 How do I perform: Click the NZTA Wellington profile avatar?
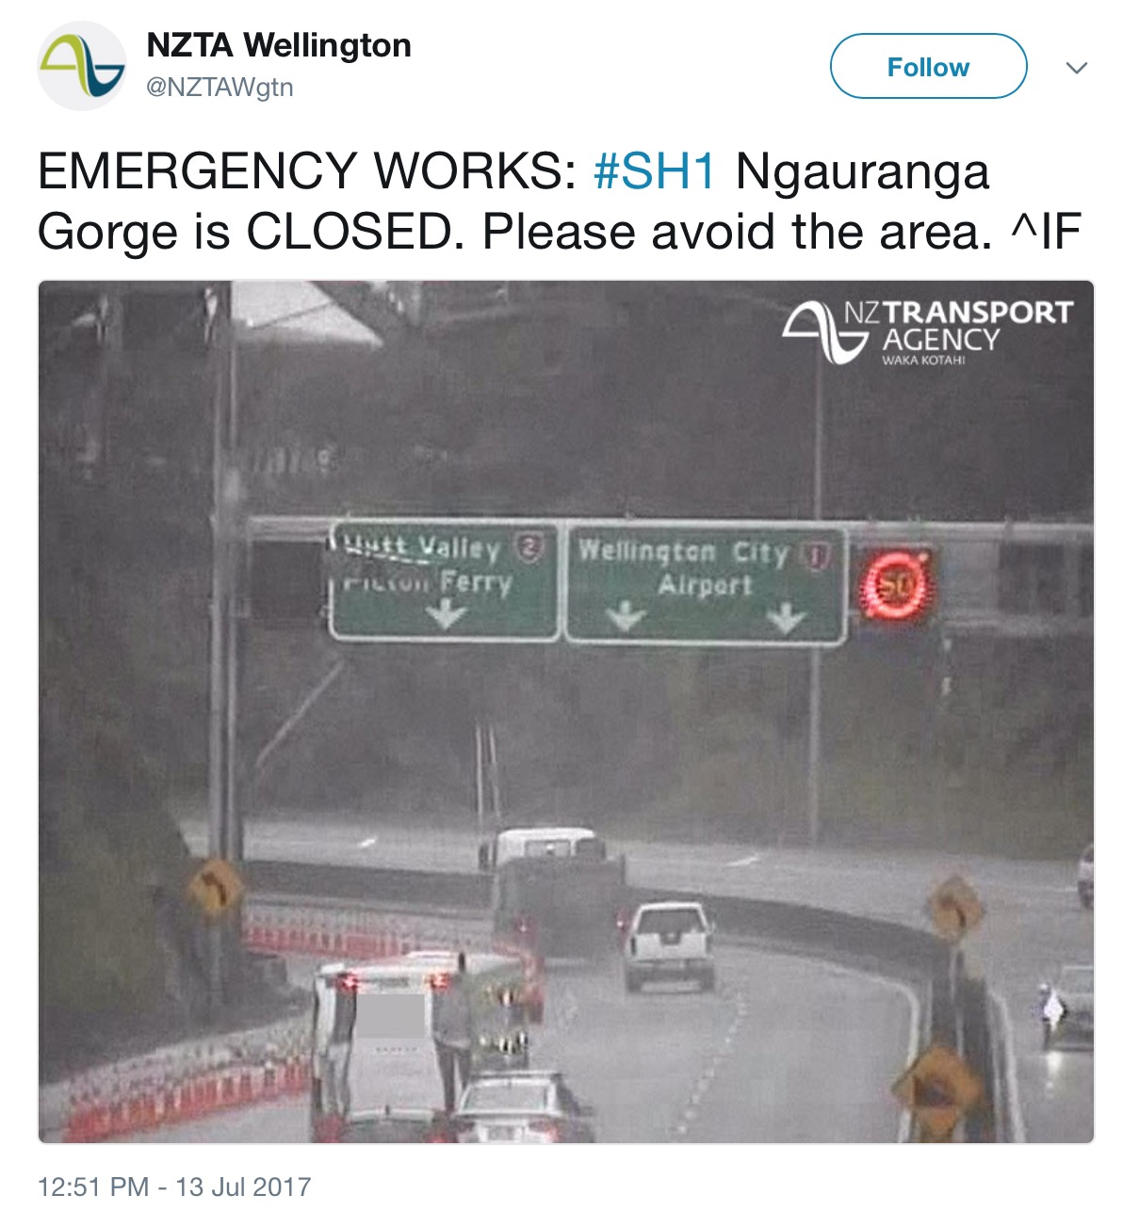point(82,66)
